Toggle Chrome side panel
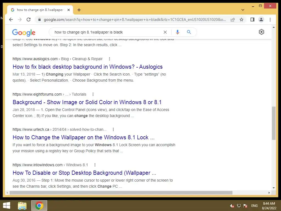Image resolution: width=281 pixels, height=211 pixels. coord(252,20)
